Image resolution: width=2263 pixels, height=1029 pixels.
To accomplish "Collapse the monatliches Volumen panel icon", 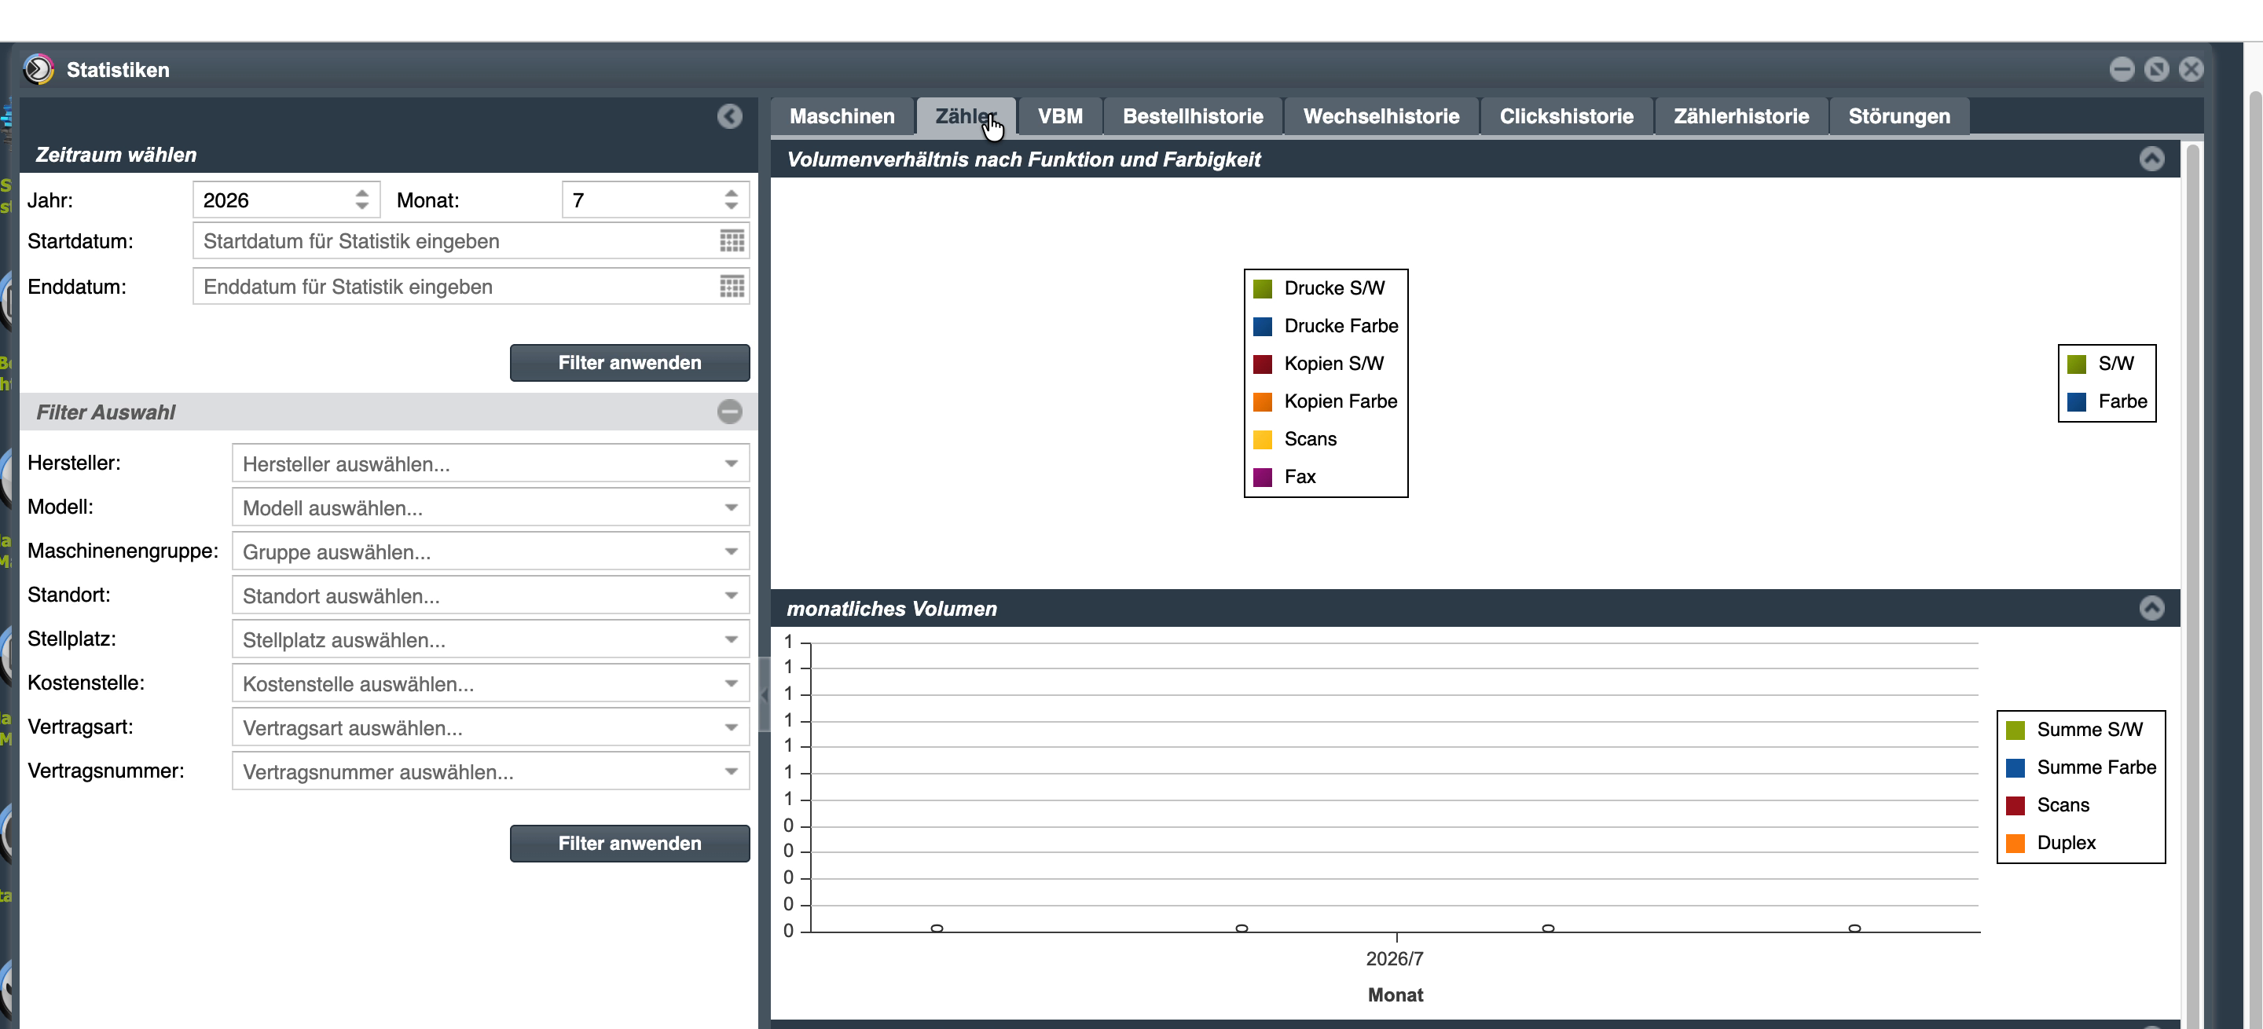I will (x=2151, y=609).
